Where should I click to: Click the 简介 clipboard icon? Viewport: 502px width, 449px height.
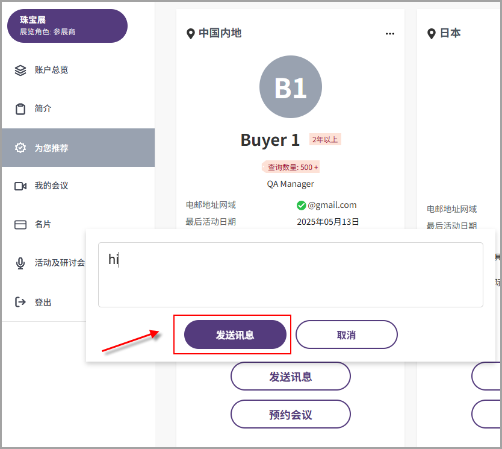point(20,109)
